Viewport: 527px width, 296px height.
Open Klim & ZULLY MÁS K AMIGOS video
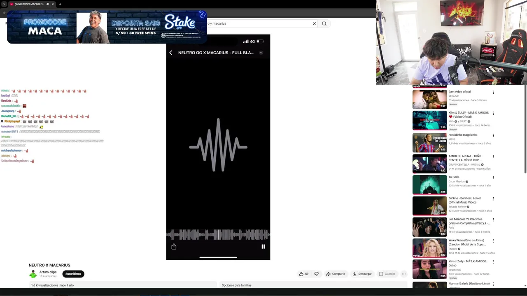429,120
